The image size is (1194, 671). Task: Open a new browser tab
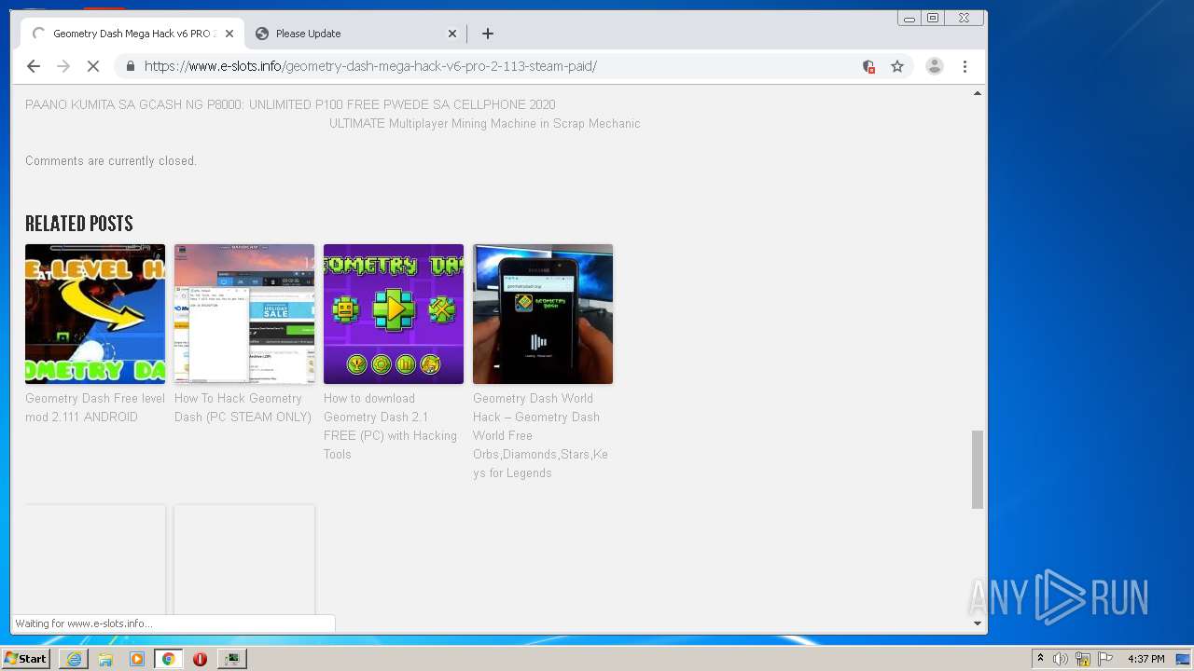point(488,34)
